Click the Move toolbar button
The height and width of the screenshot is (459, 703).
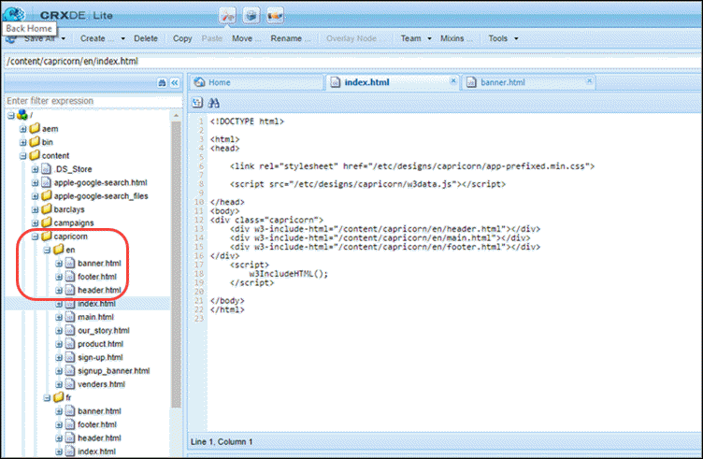pos(246,38)
